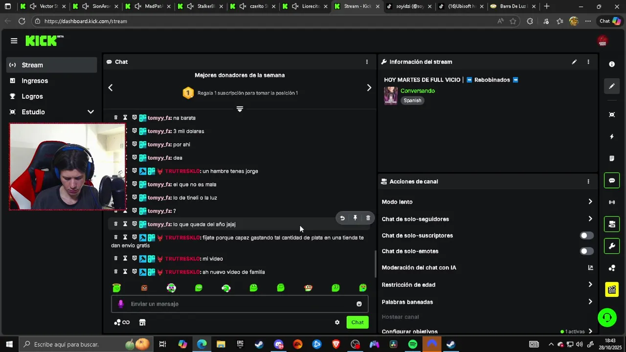
Task: Open Acciones de canal three-dot menu
Action: (588, 181)
